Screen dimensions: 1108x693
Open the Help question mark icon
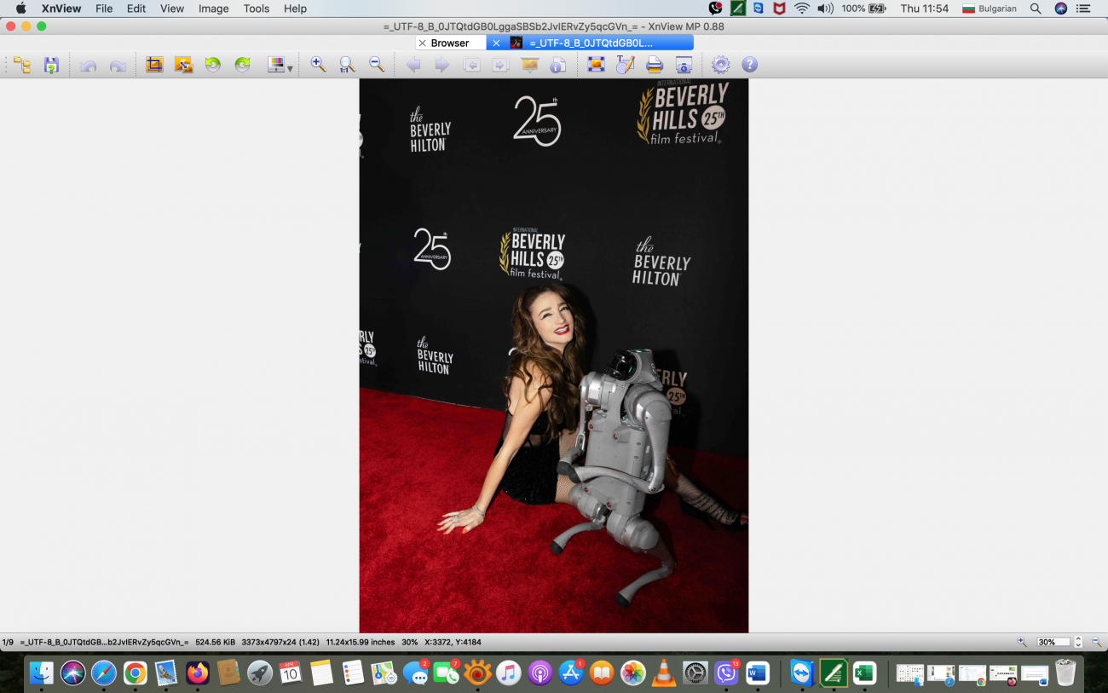749,65
